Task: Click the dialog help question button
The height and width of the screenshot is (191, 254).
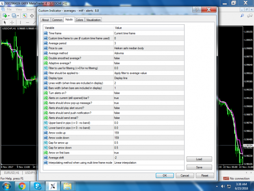Action: point(197,10)
